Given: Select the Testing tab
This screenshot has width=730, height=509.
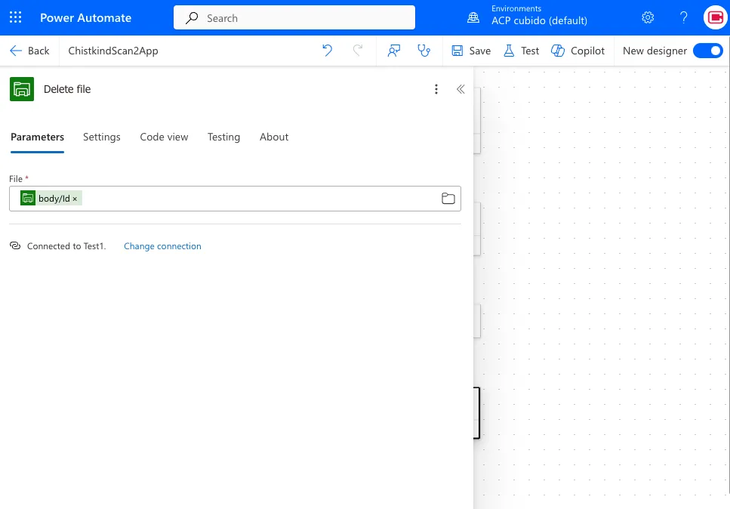Looking at the screenshot, I should [x=223, y=137].
